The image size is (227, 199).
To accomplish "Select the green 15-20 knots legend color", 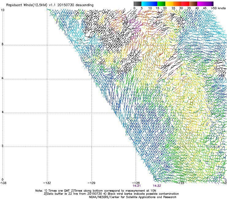I will coord(161,4).
